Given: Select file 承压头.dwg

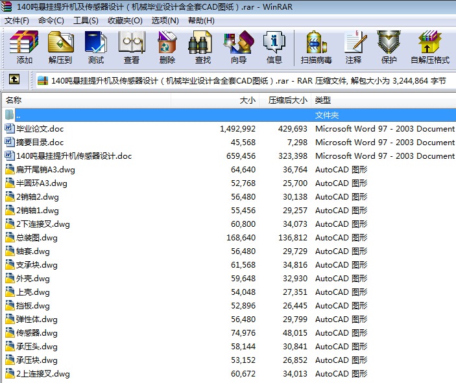Looking at the screenshot, I should pos(37,347).
